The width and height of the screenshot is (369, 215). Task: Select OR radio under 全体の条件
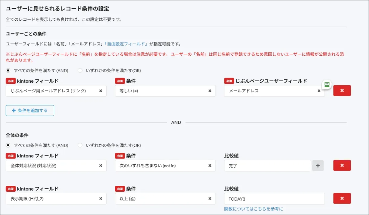[80, 146]
